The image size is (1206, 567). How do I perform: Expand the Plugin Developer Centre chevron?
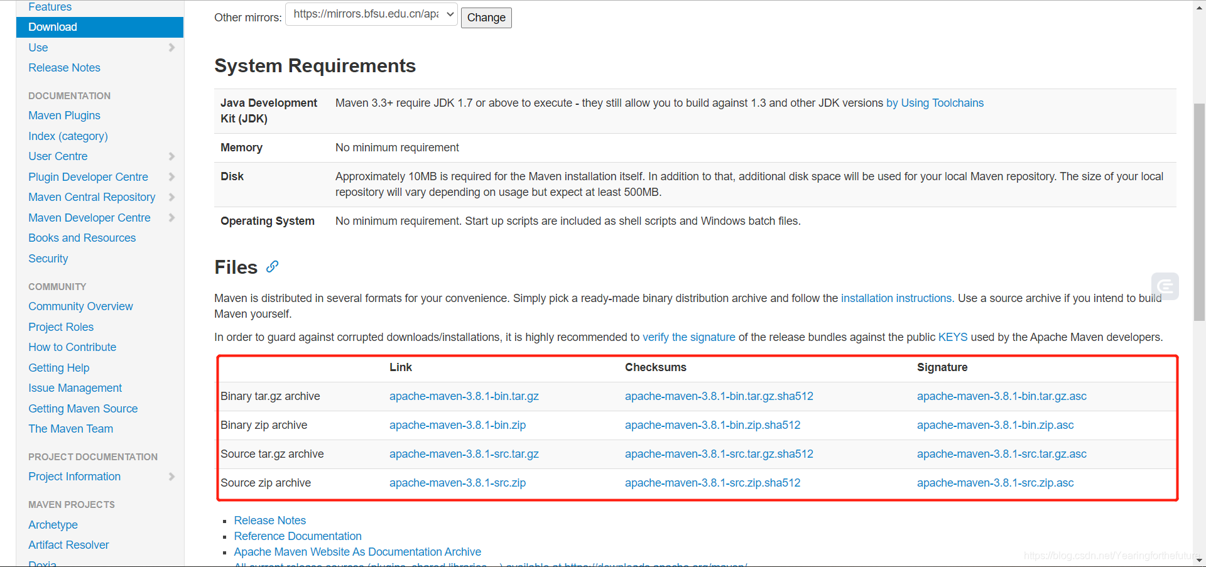point(171,177)
